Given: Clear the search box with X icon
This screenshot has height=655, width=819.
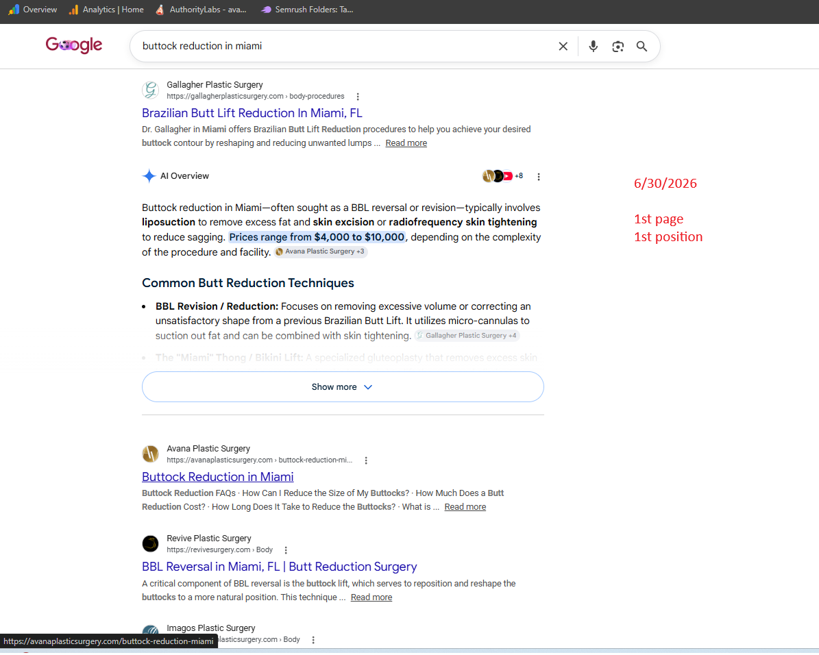Looking at the screenshot, I should click(x=563, y=47).
